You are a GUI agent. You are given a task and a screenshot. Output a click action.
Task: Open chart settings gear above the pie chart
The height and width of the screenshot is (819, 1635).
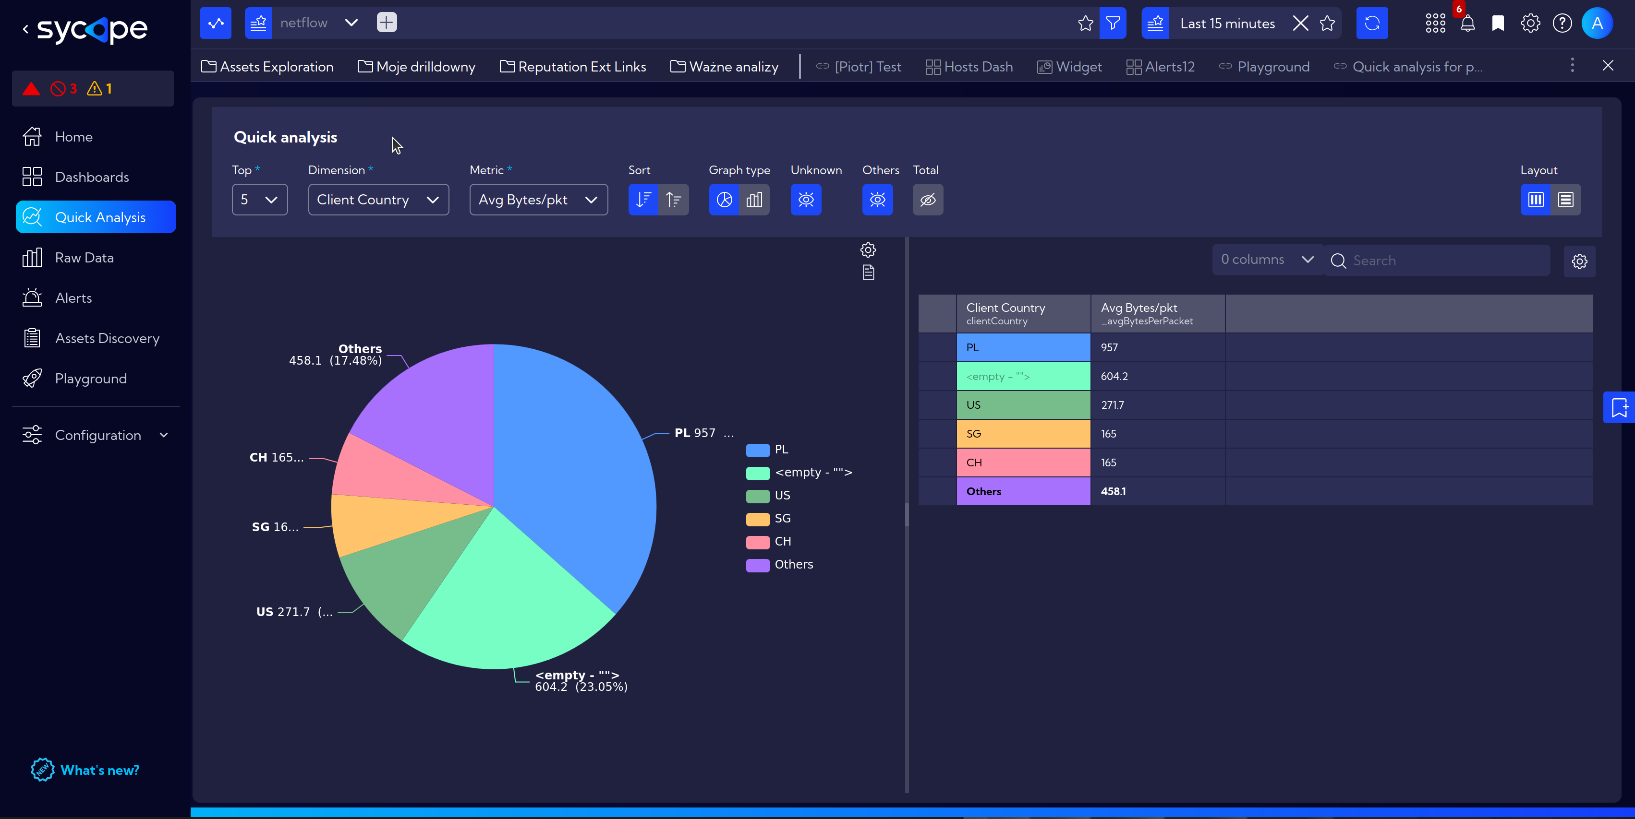pyautogui.click(x=868, y=250)
